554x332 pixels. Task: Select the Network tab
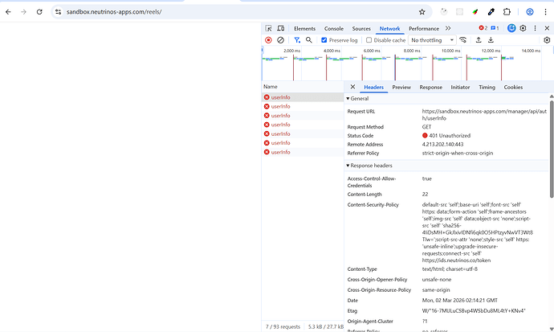[389, 29]
